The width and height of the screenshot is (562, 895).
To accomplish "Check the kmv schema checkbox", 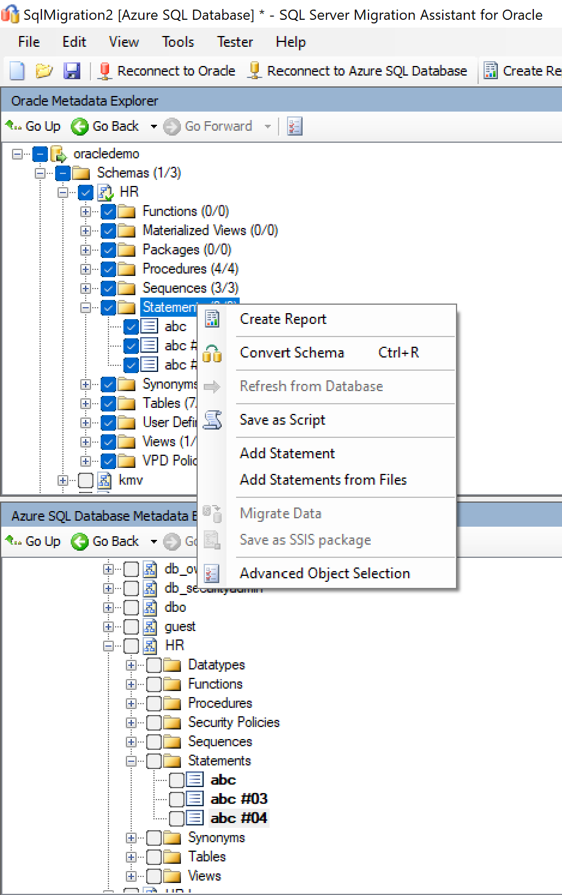I will click(x=85, y=480).
